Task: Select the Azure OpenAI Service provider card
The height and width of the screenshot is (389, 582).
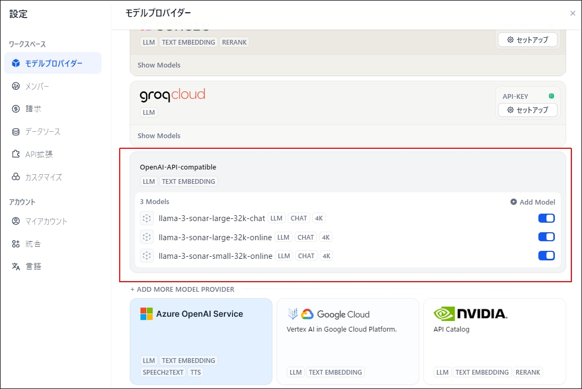Action: pyautogui.click(x=201, y=340)
